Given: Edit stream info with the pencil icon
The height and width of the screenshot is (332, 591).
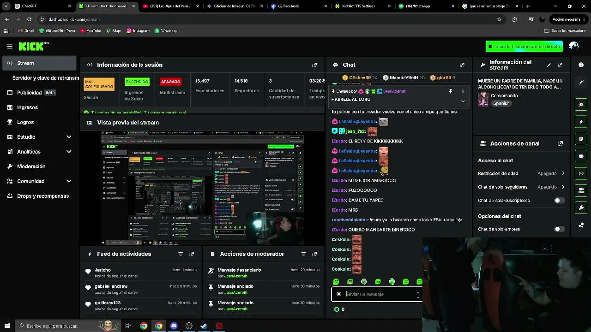Looking at the screenshot, I should (x=549, y=65).
